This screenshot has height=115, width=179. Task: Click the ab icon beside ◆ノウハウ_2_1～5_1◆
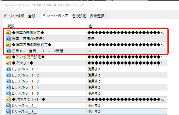8,100
